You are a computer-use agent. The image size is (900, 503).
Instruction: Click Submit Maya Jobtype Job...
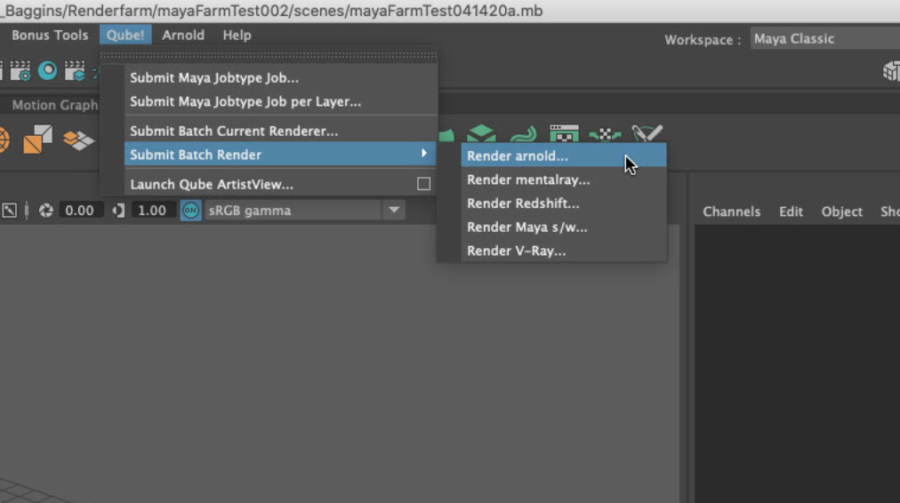click(214, 78)
